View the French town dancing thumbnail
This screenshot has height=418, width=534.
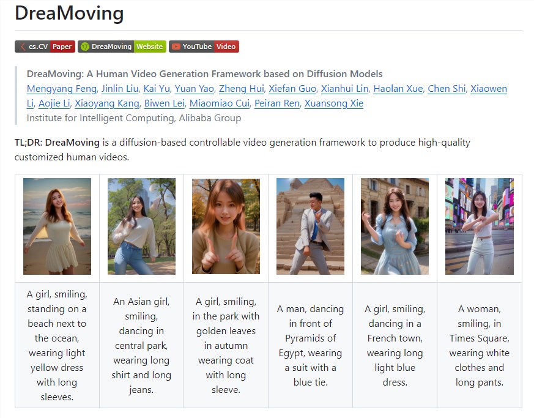(x=395, y=226)
